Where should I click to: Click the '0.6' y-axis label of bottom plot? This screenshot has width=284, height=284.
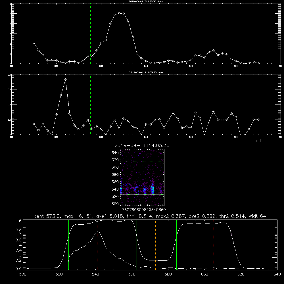coord(19,240)
